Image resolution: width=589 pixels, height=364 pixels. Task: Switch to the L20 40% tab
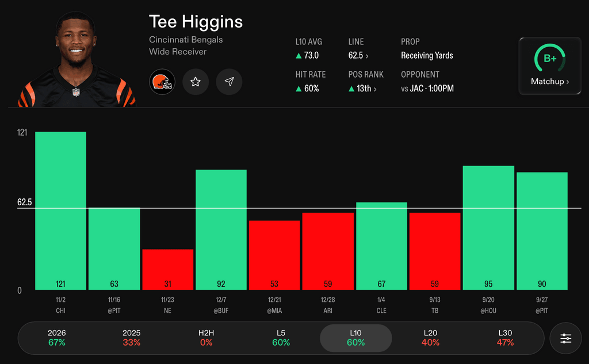click(430, 338)
